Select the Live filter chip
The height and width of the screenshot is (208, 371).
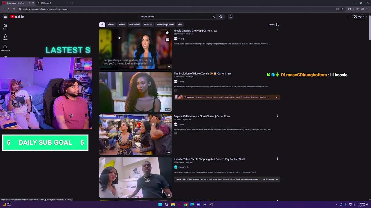pyautogui.click(x=180, y=25)
